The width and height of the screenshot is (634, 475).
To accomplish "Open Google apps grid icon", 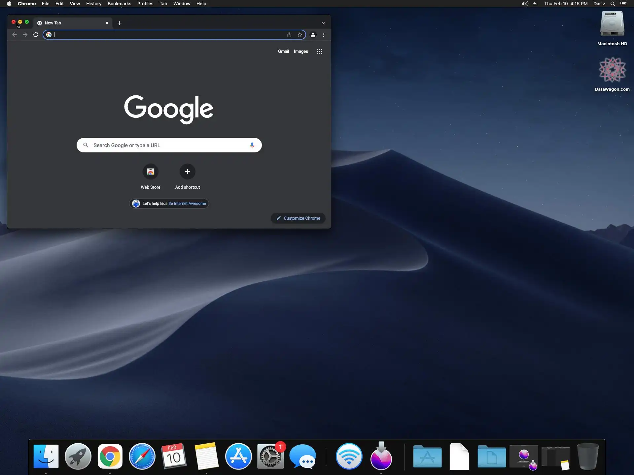I will [x=319, y=51].
